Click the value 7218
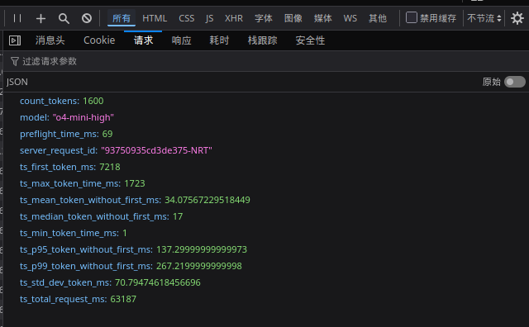Viewport: 529px width, 327px height. [110, 167]
